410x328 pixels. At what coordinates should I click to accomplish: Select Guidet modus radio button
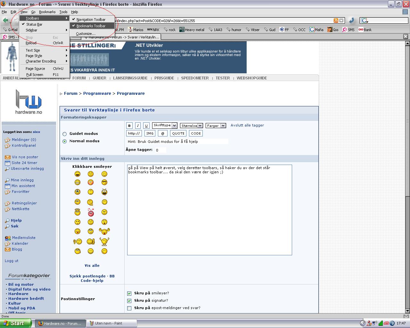click(x=65, y=134)
